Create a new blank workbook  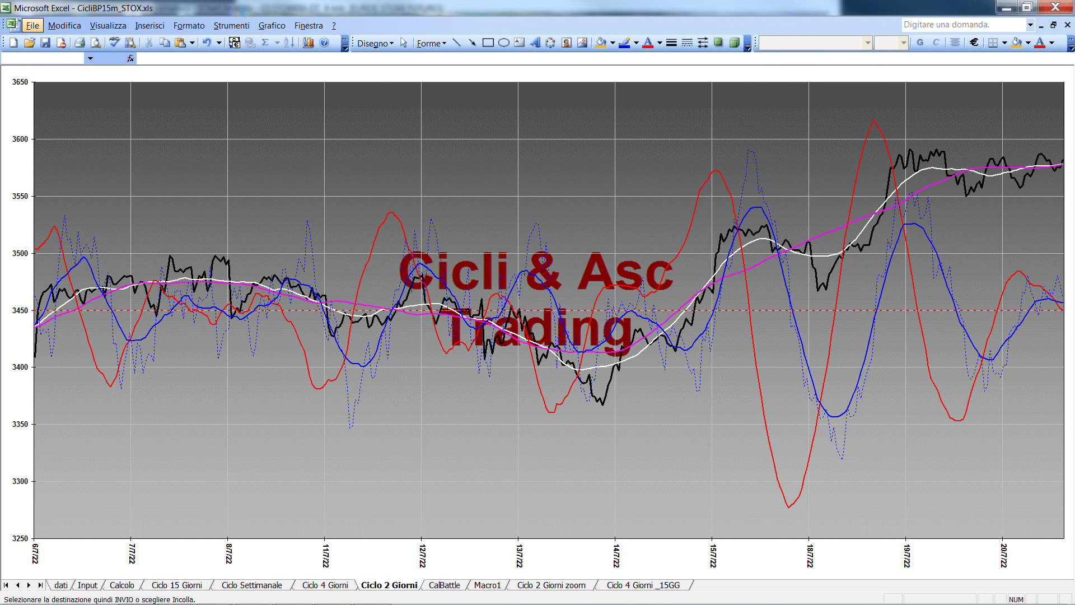click(13, 43)
